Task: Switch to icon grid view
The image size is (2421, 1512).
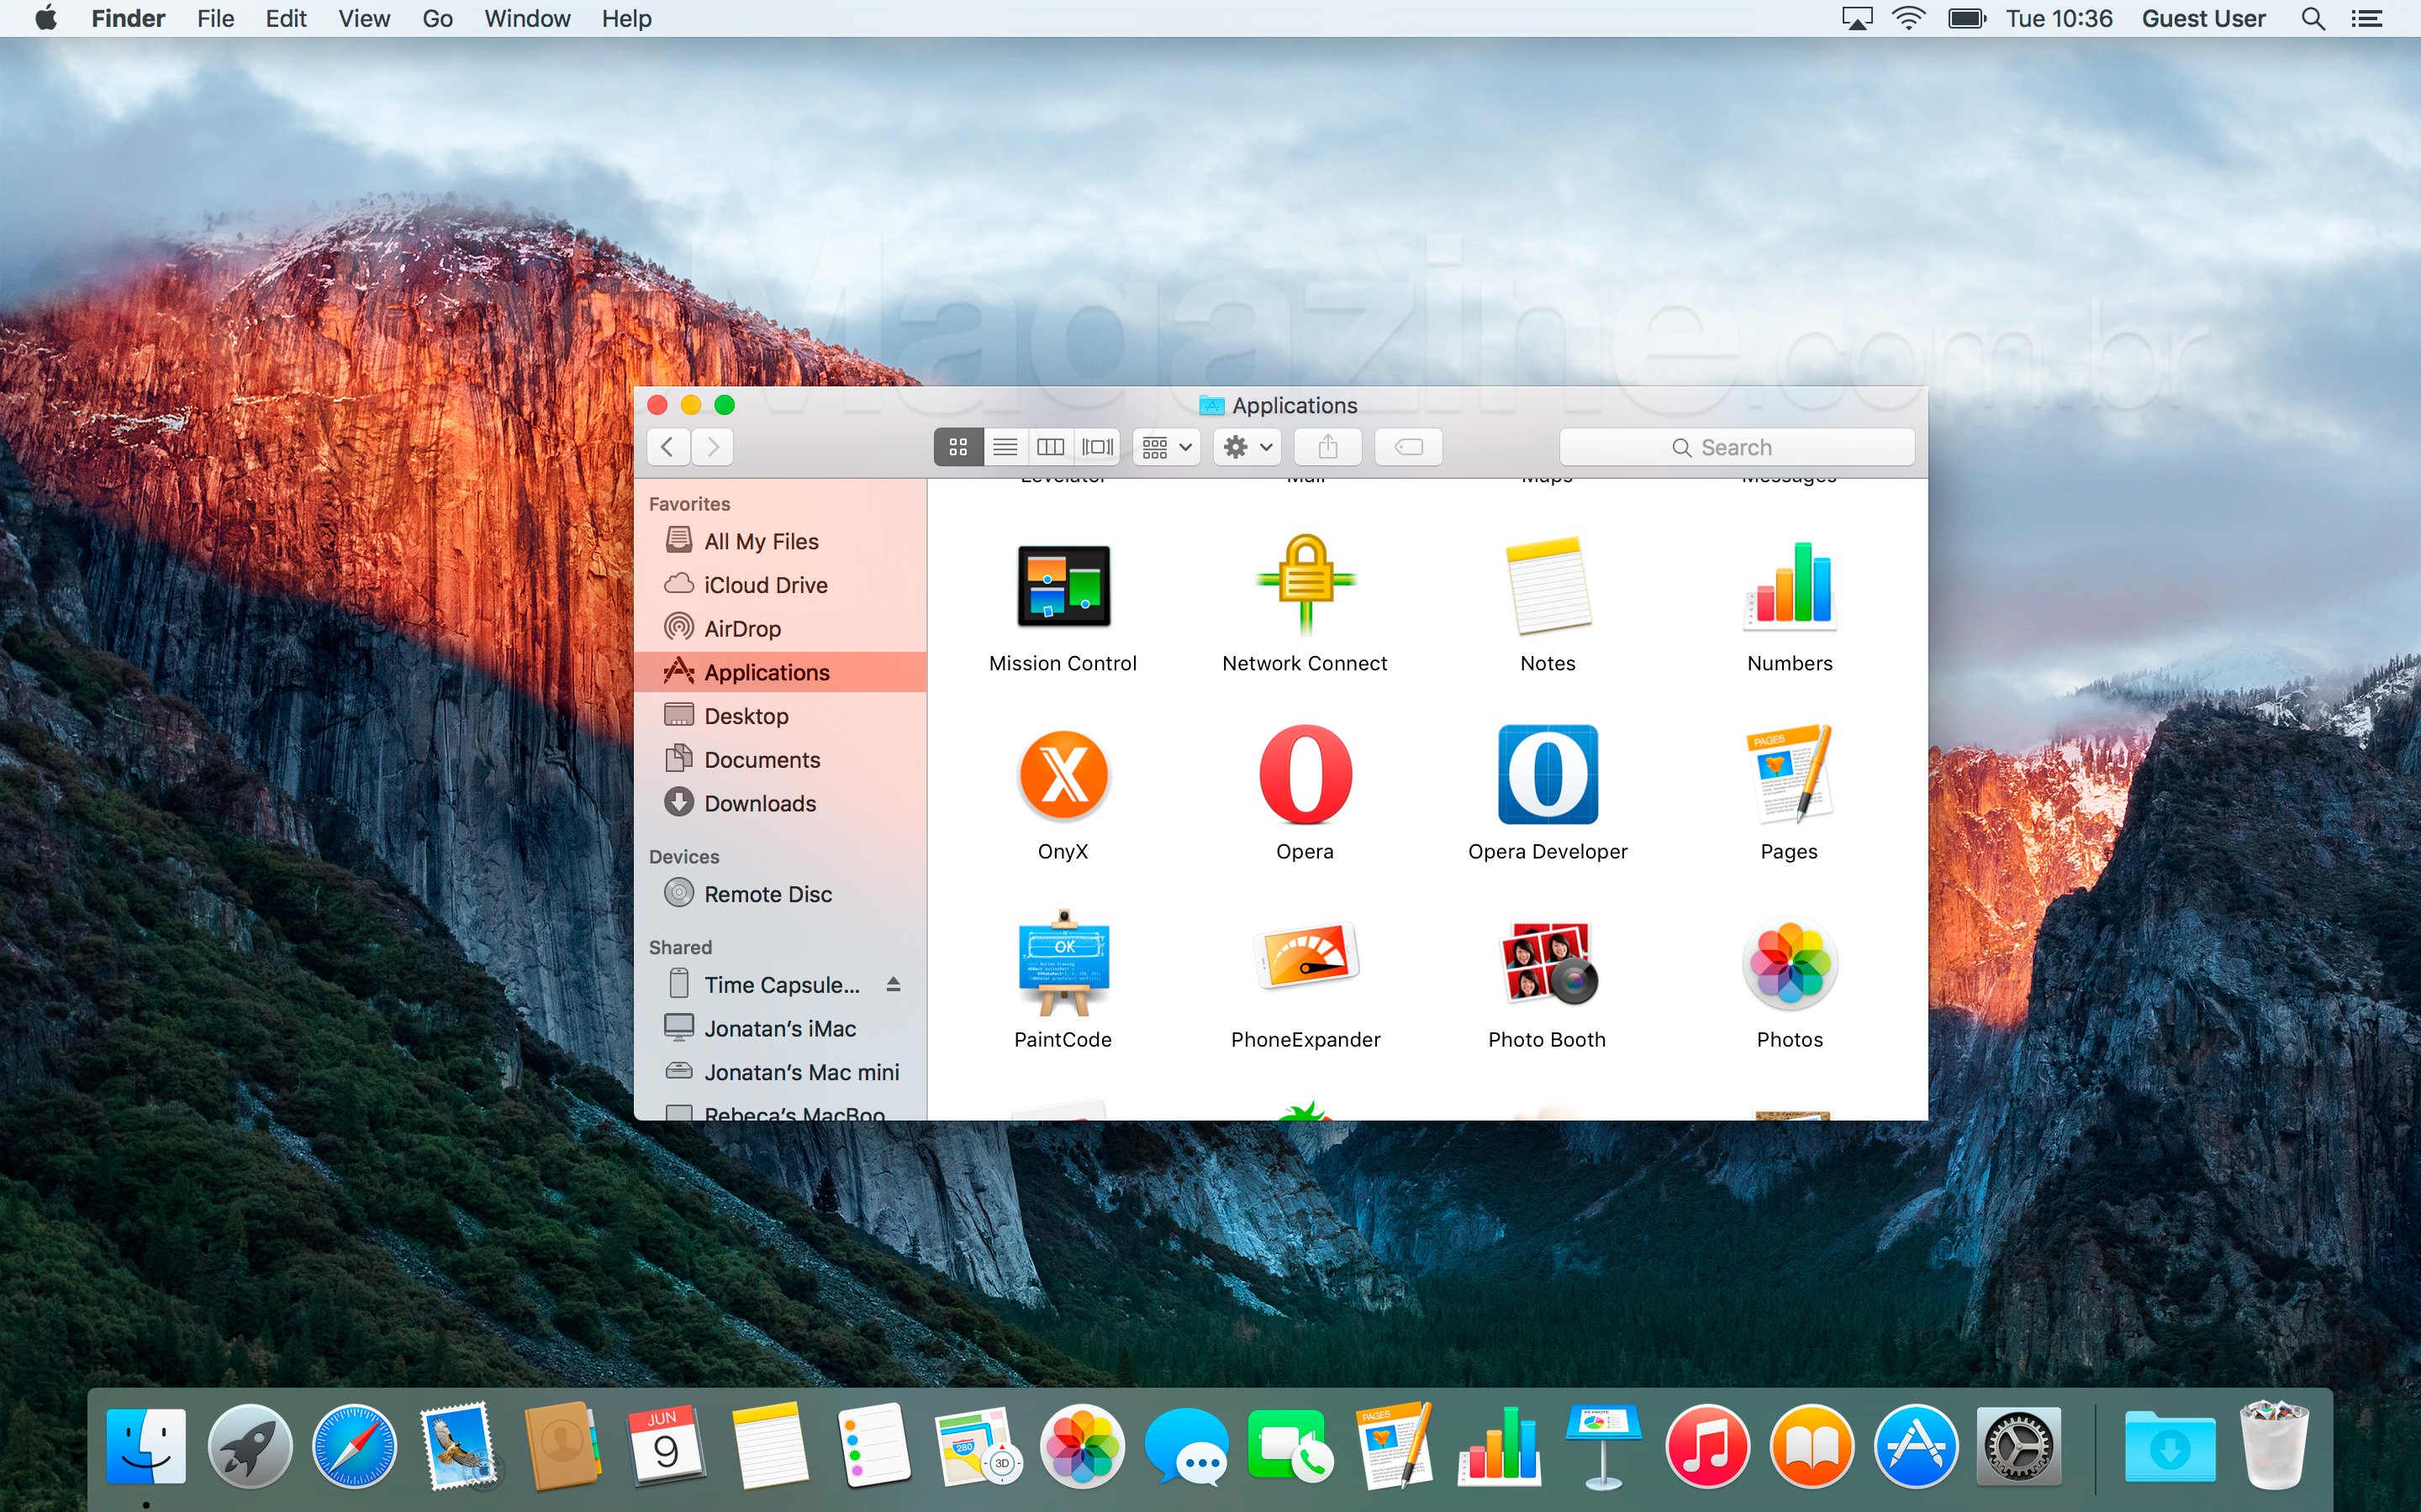Action: [957, 448]
